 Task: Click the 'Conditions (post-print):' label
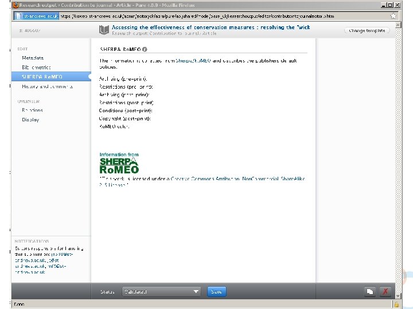pyautogui.click(x=126, y=110)
